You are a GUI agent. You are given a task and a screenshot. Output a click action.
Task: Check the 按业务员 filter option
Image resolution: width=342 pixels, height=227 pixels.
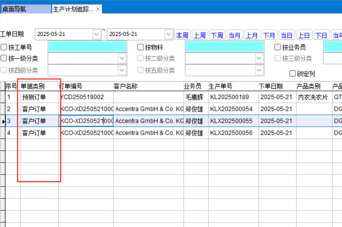tap(277, 47)
